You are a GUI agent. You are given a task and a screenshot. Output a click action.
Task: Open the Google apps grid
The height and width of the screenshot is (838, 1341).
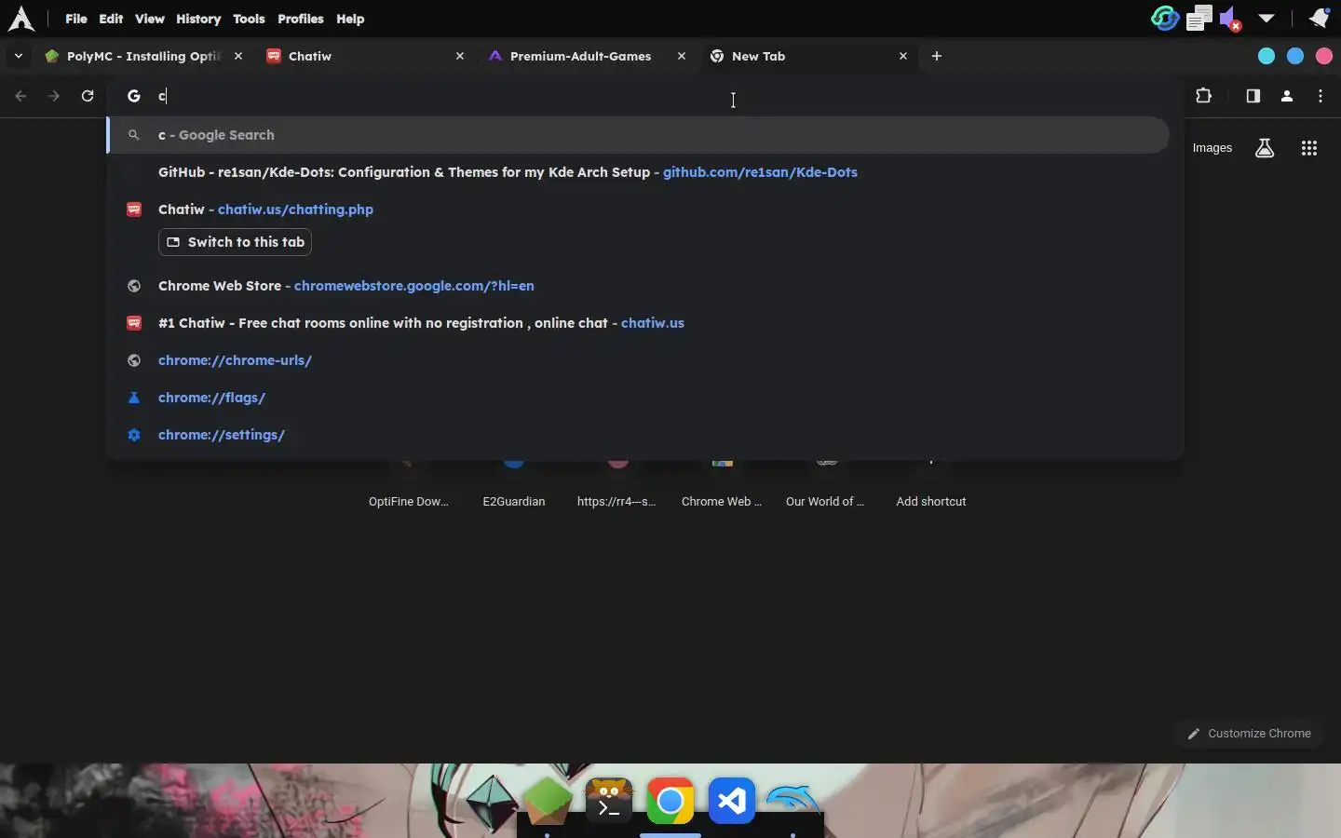[1309, 148]
